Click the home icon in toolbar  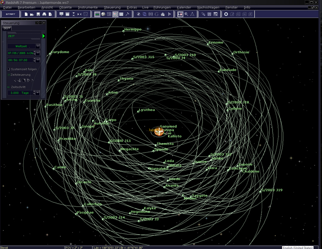click(163, 14)
